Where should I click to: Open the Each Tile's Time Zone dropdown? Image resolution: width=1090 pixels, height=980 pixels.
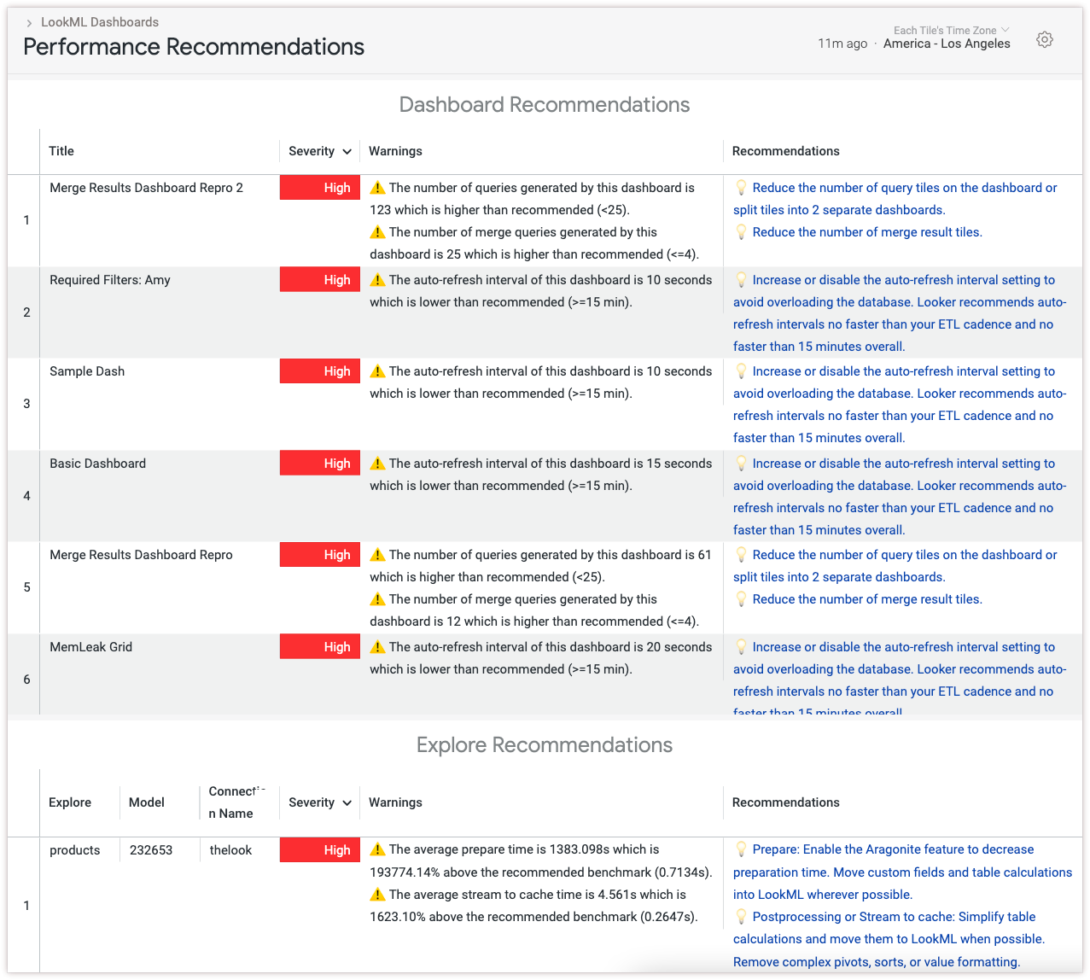951,31
